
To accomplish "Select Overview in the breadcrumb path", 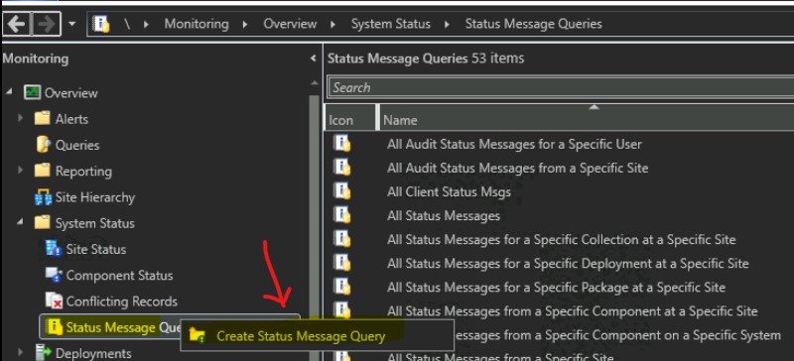I will (290, 24).
